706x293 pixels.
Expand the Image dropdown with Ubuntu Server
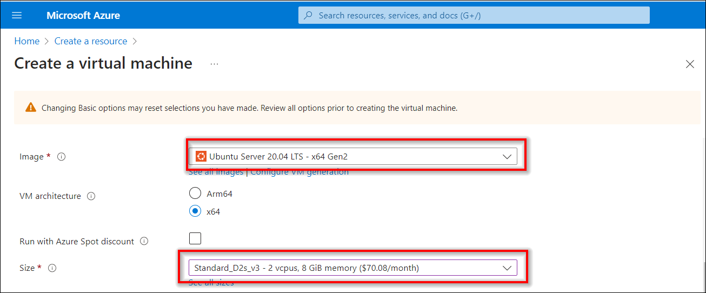pyautogui.click(x=352, y=156)
